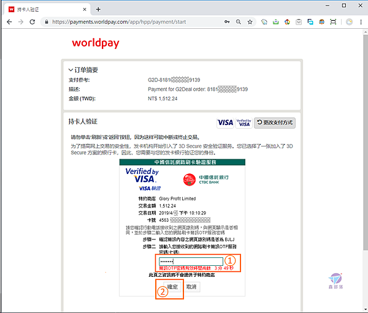Viewport: 368px width, 313px height.
Task: Bookmark this page with the star icon
Action: point(250,22)
